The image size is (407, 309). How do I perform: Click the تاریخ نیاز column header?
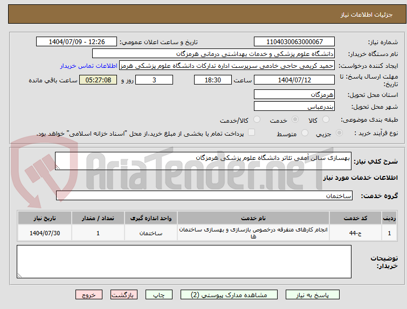[x=45, y=218]
